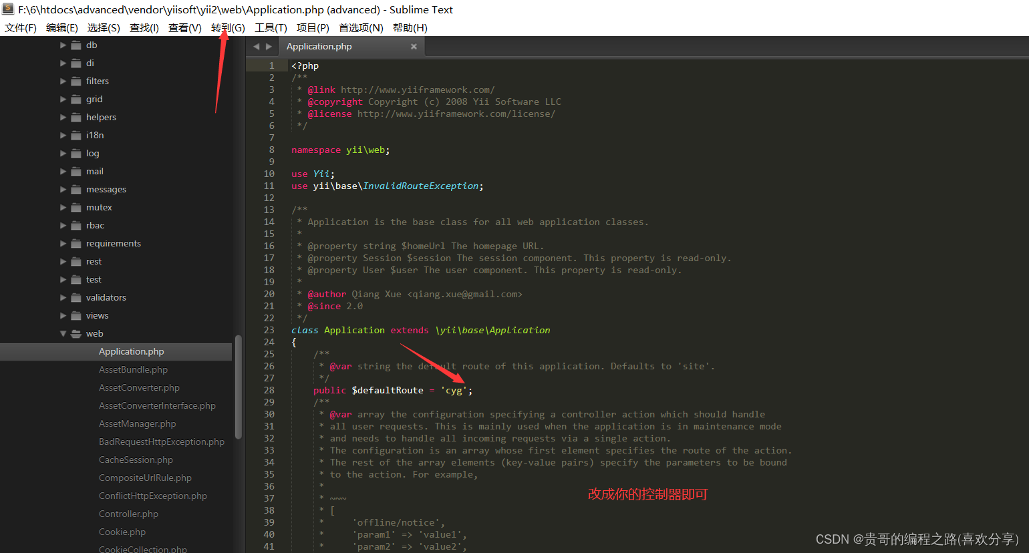Click the license URL on line 5

click(x=456, y=114)
